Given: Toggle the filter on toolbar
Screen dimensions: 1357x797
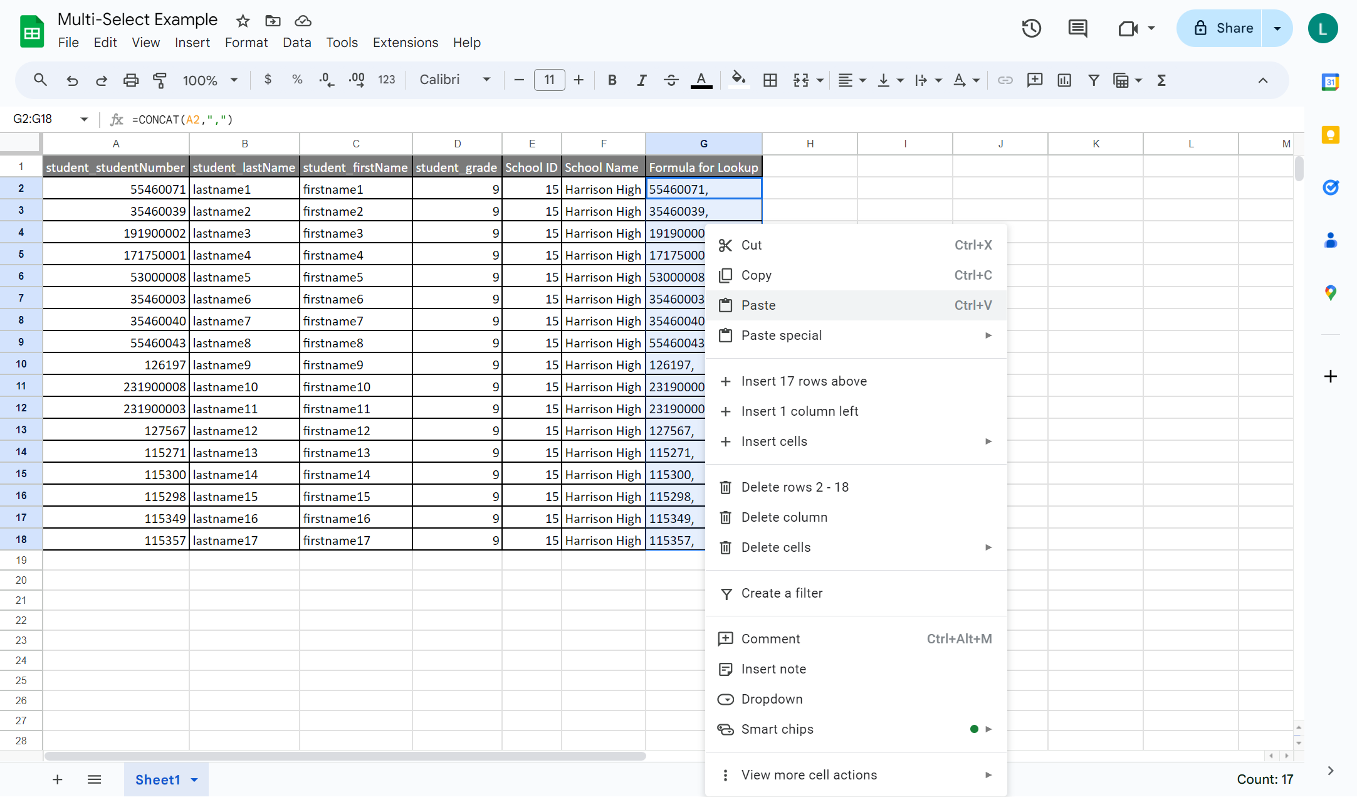Looking at the screenshot, I should pos(1094,80).
